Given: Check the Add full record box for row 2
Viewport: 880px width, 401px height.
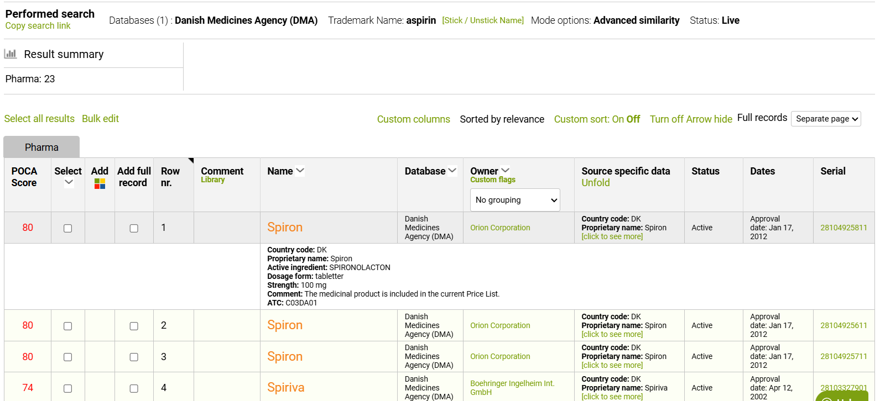Looking at the screenshot, I should [x=134, y=326].
